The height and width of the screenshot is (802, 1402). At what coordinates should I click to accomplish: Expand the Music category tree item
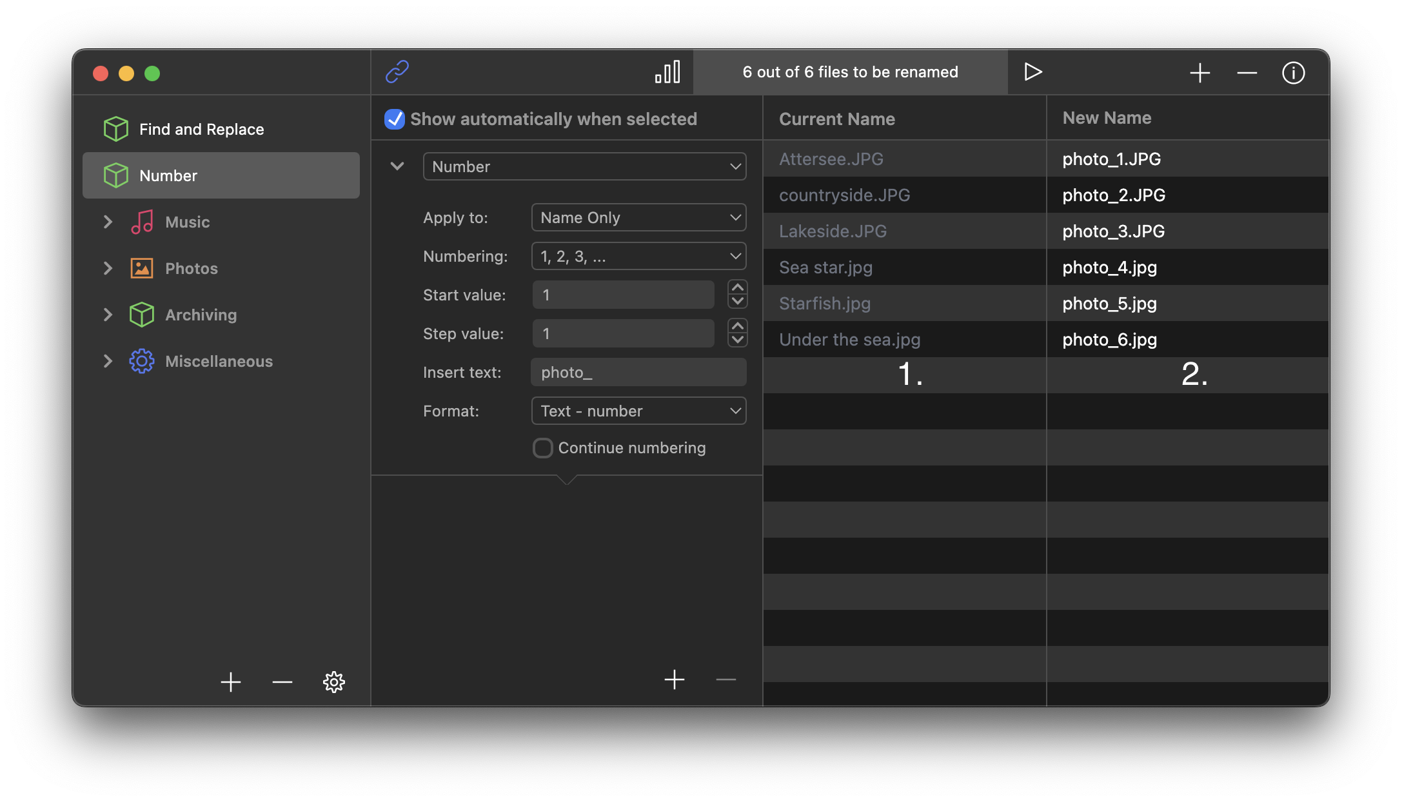[x=109, y=221]
